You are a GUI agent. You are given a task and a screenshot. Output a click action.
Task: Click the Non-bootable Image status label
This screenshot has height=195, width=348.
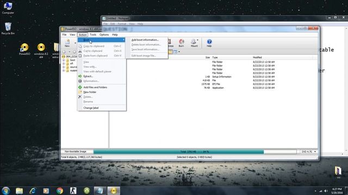point(76,152)
